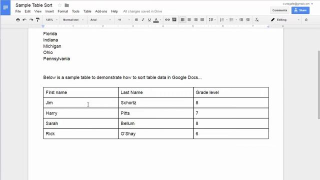This screenshot has height=180, width=320.
Task: Open the Table menu
Action: pos(87,11)
